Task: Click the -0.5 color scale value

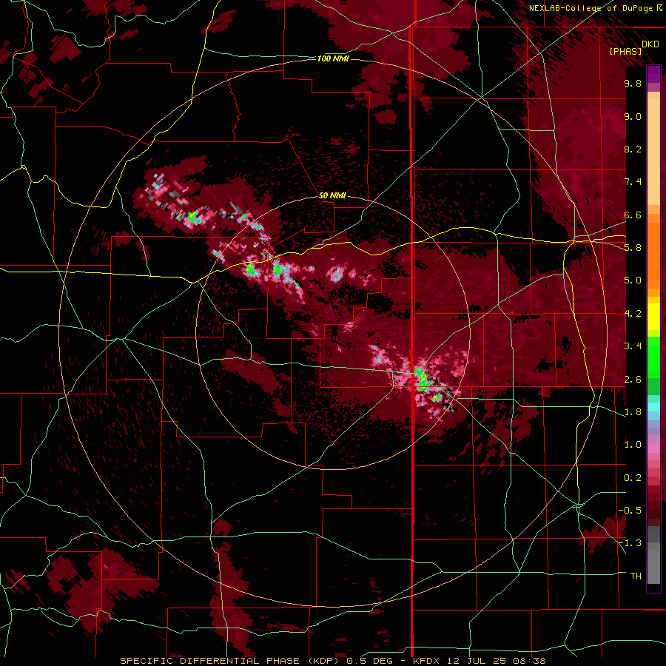Action: 630,511
